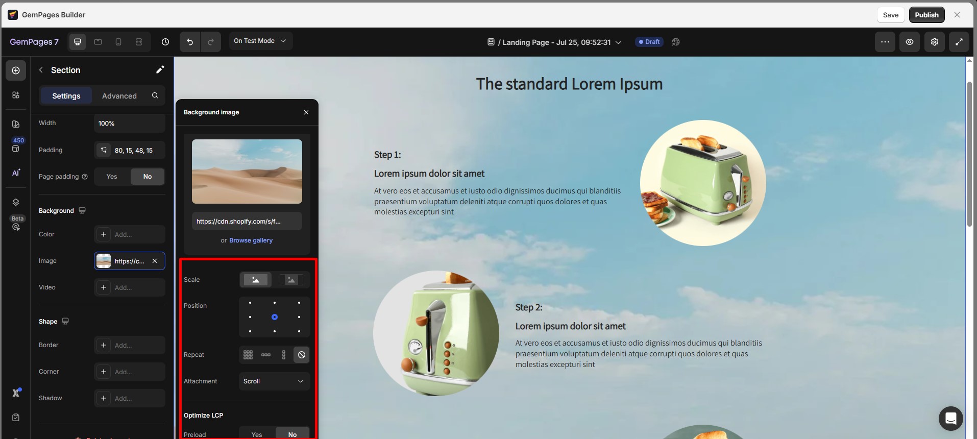
Task: Select no-repeat background option
Action: 302,355
